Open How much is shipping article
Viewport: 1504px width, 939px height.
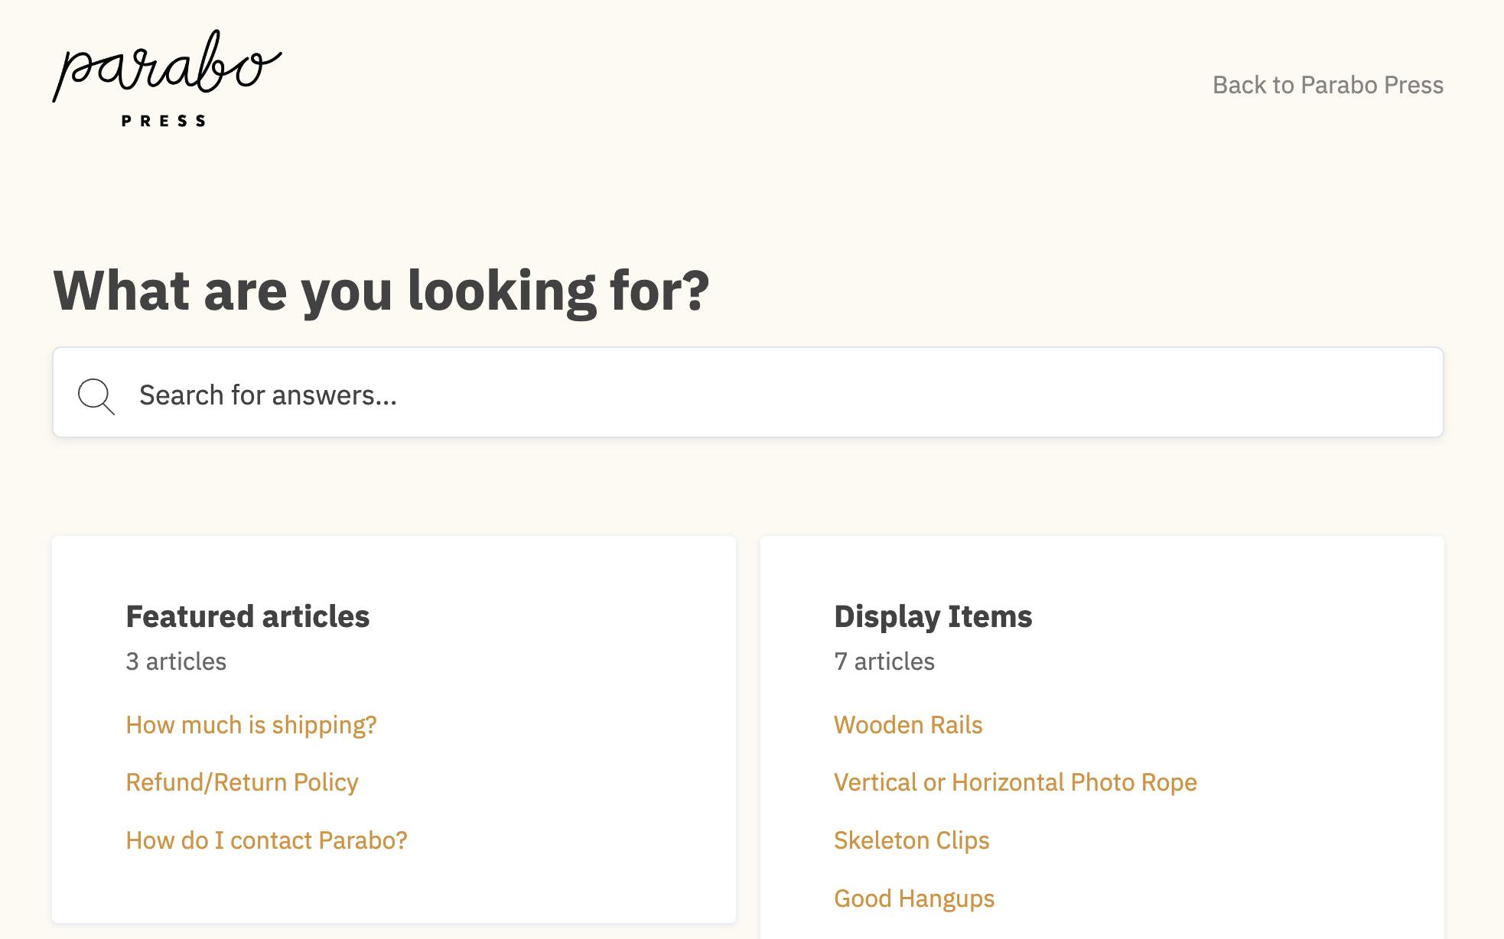coord(251,725)
